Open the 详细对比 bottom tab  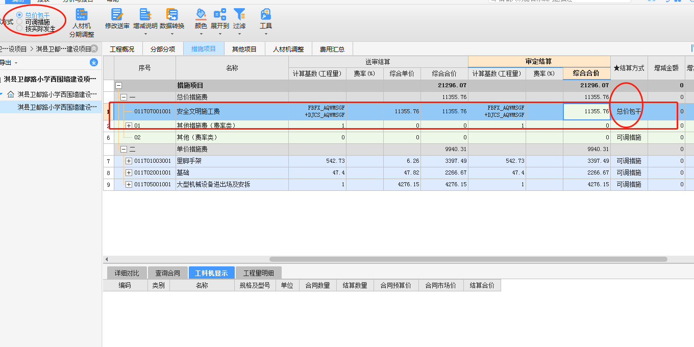pos(127,273)
